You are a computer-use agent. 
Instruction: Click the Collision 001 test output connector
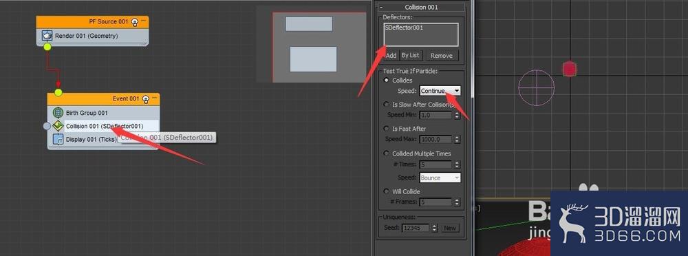coord(47,126)
